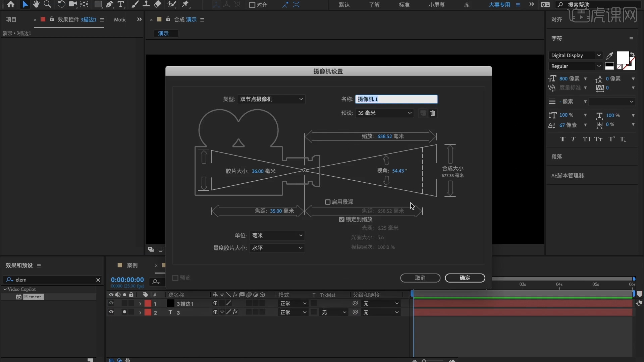Screen dimensions: 644x362
Task: Swap fill and stroke colors arrow
Action: pyautogui.click(x=632, y=54)
